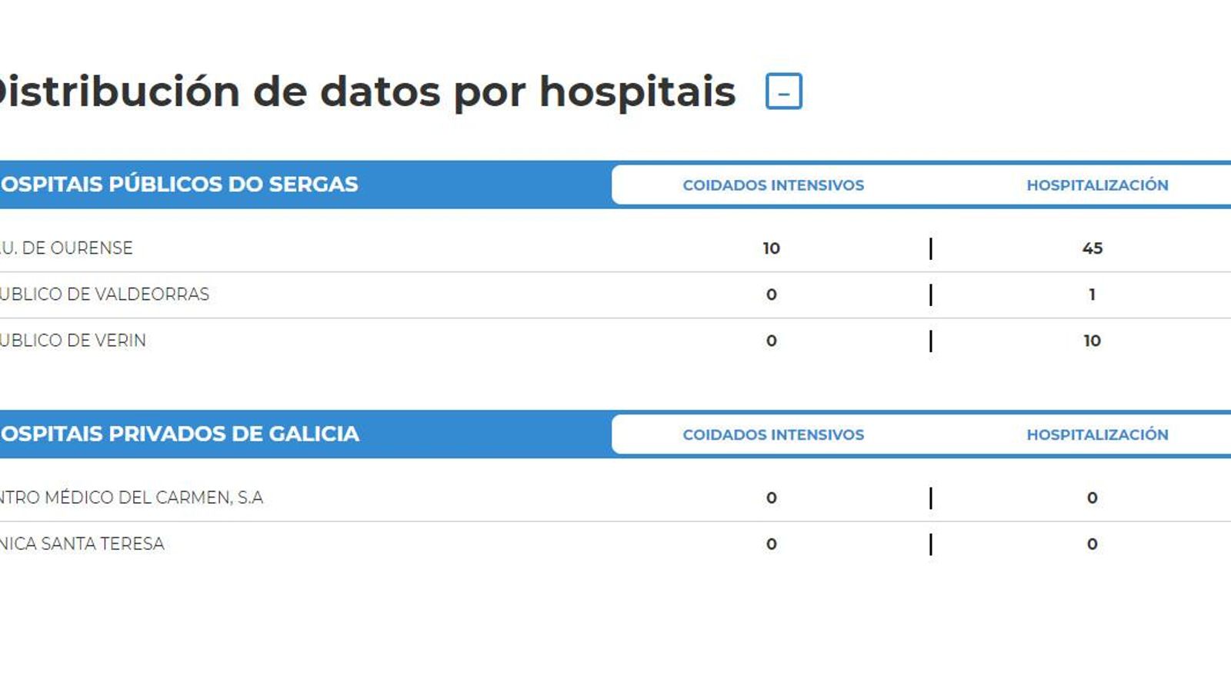Open the CENTRO MÉDICO DEL CARMEN row
This screenshot has height=692, width=1231.
[x=131, y=497]
